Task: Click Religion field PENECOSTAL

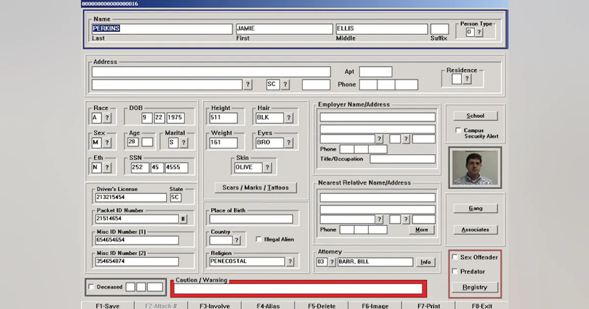Action: pos(247,261)
